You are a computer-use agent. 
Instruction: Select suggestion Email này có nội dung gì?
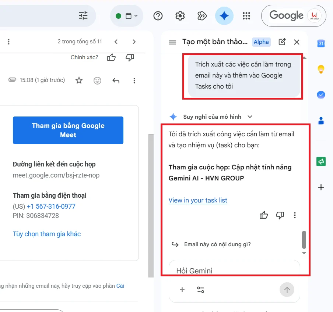click(217, 244)
